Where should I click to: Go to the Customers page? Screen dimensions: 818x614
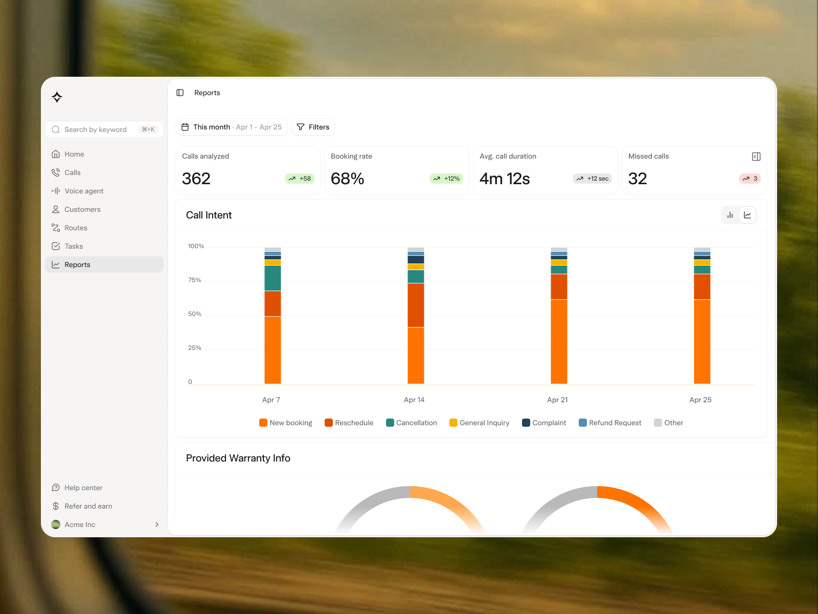coord(82,209)
